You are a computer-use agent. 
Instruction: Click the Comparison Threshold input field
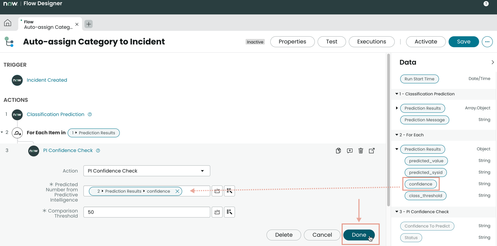tap(146, 212)
